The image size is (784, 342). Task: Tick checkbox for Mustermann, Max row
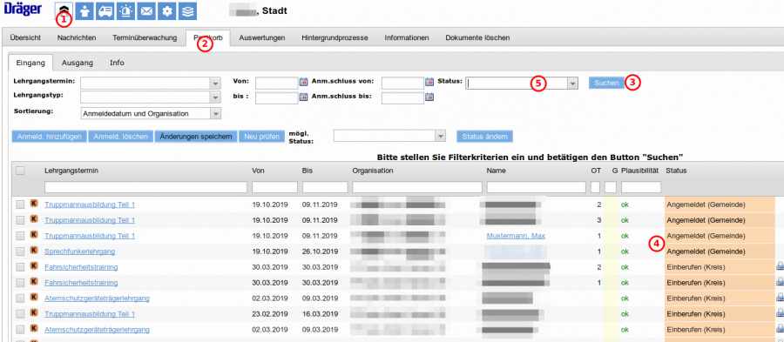pyautogui.click(x=20, y=236)
